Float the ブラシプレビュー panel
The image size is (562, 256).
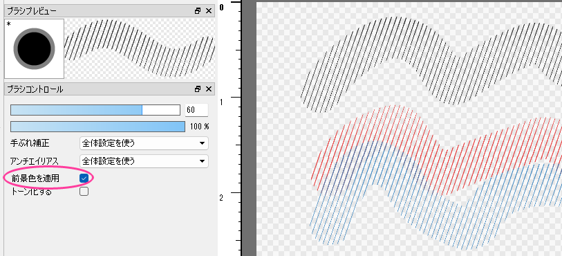pos(198,11)
